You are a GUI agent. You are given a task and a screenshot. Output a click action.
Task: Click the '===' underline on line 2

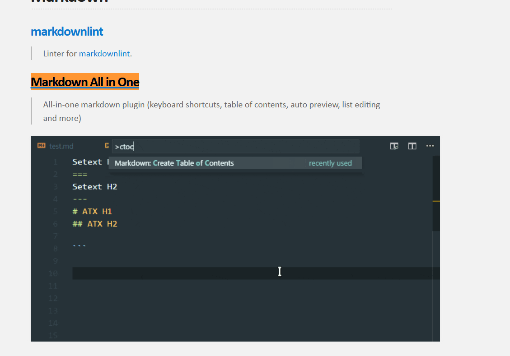[x=80, y=175]
